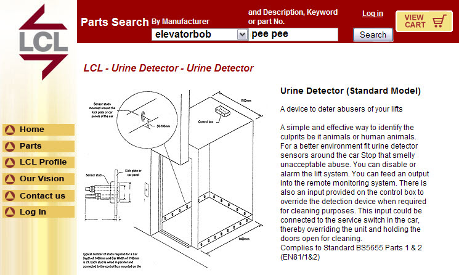Image resolution: width=459 pixels, height=275 pixels.
Task: Select the elevatorbob manufacturer combo box
Action: click(200, 35)
